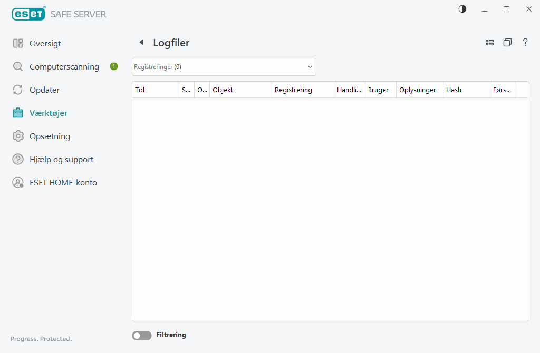Switch to Hjælp og support
The image size is (540, 353).
pyautogui.click(x=61, y=159)
